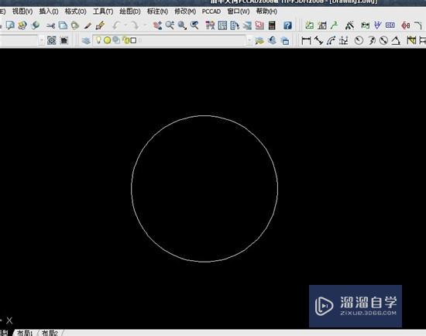Screen dimensions: 426x336
Task: Open the DesignCenter grid icon
Action: tap(222, 26)
